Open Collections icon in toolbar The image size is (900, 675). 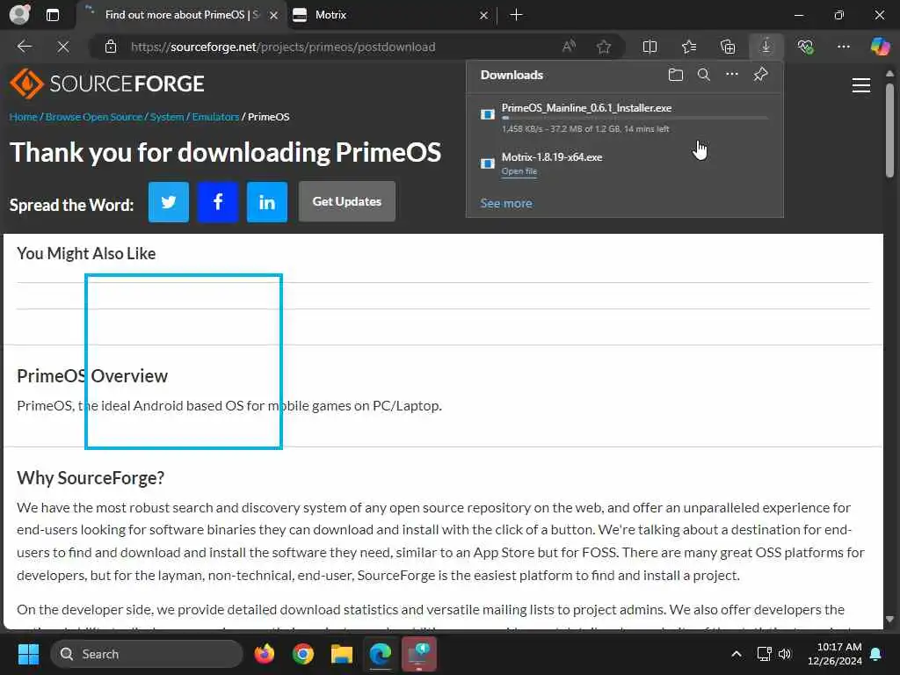pos(728,47)
